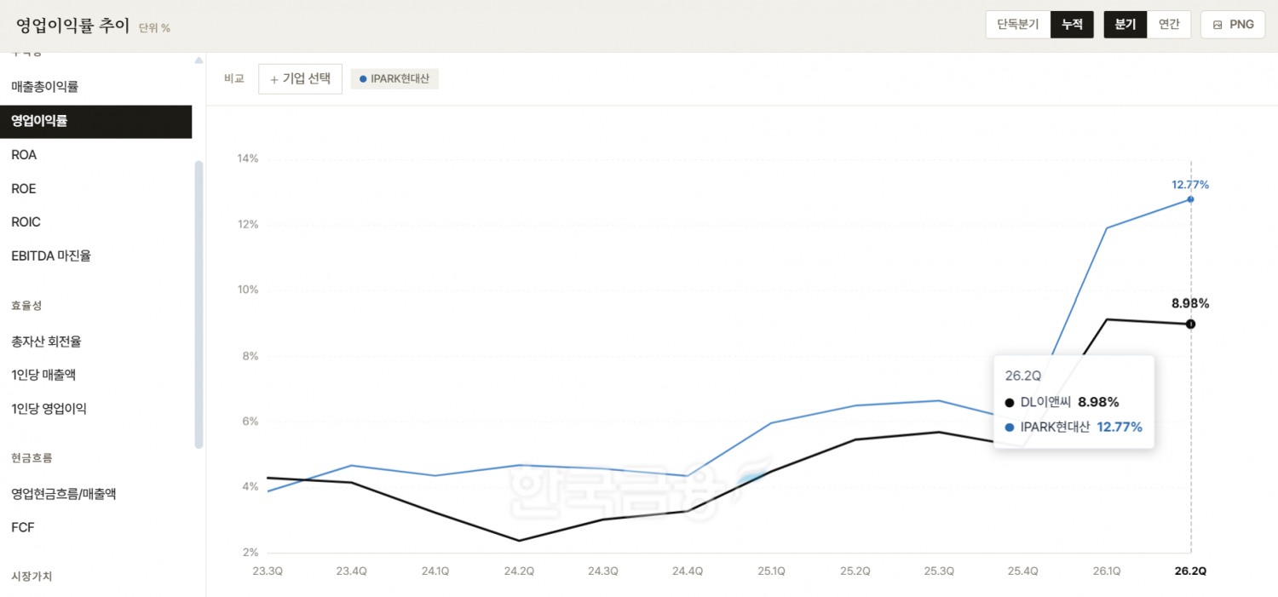The image size is (1278, 597).
Task: Click the 비교 label
Action: point(234,78)
